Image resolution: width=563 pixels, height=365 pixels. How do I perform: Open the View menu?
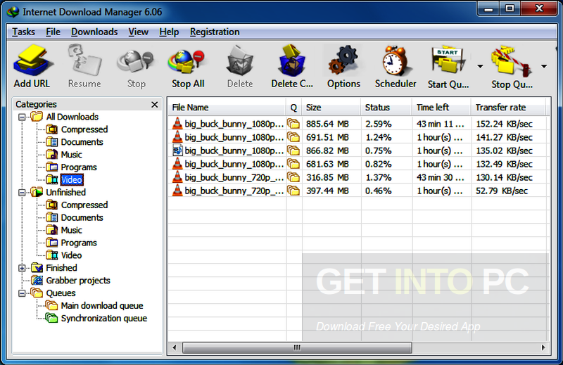pyautogui.click(x=139, y=32)
